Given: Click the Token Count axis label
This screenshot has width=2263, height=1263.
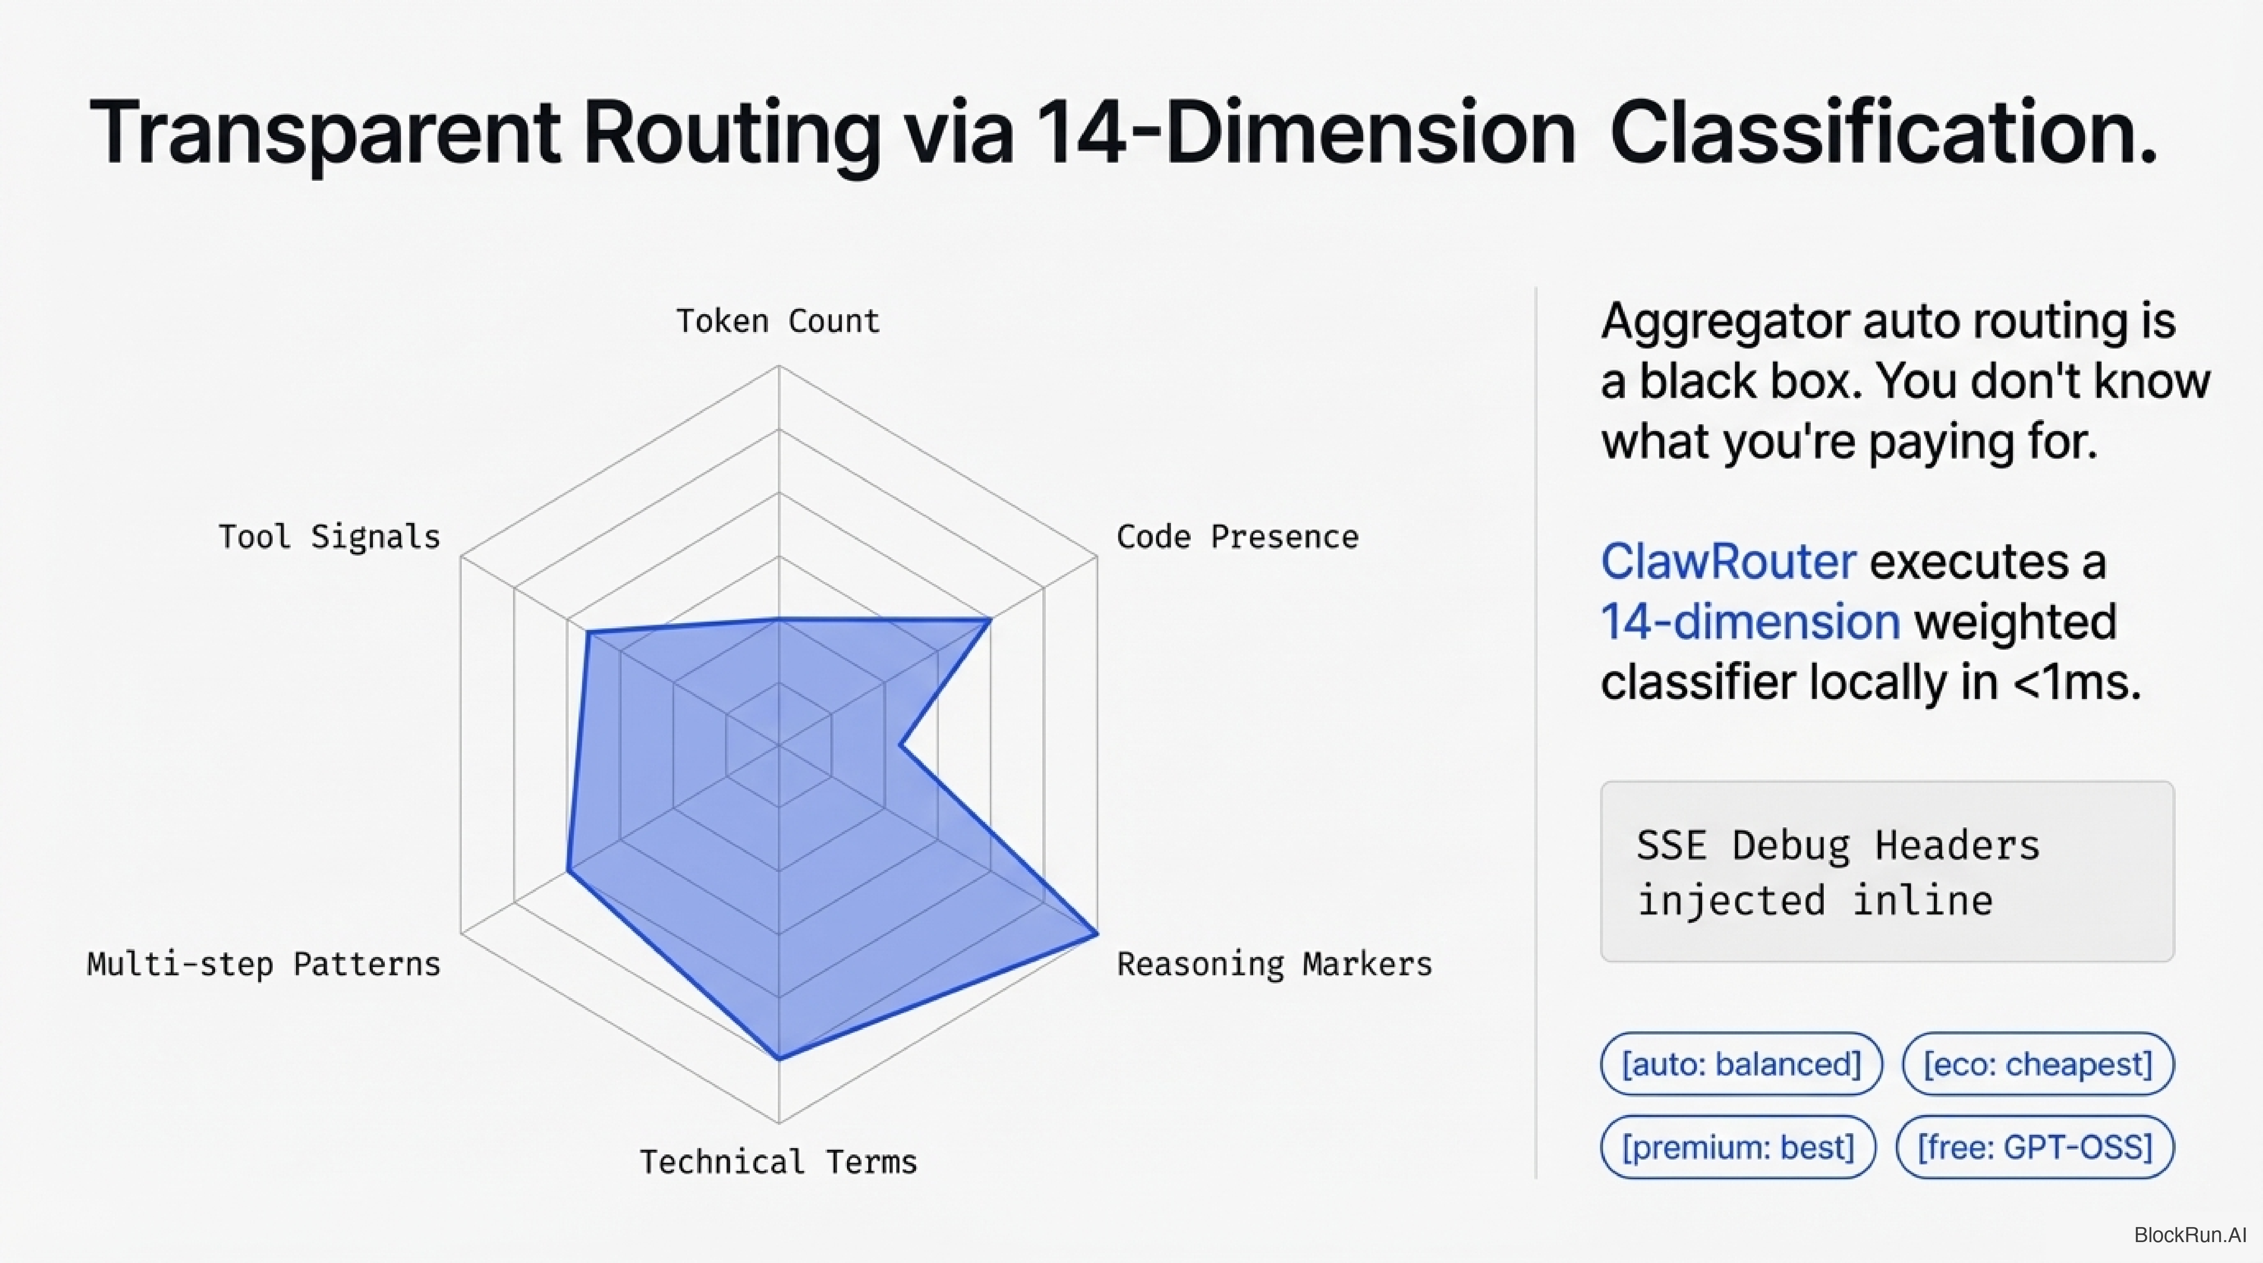Looking at the screenshot, I should click(x=777, y=321).
